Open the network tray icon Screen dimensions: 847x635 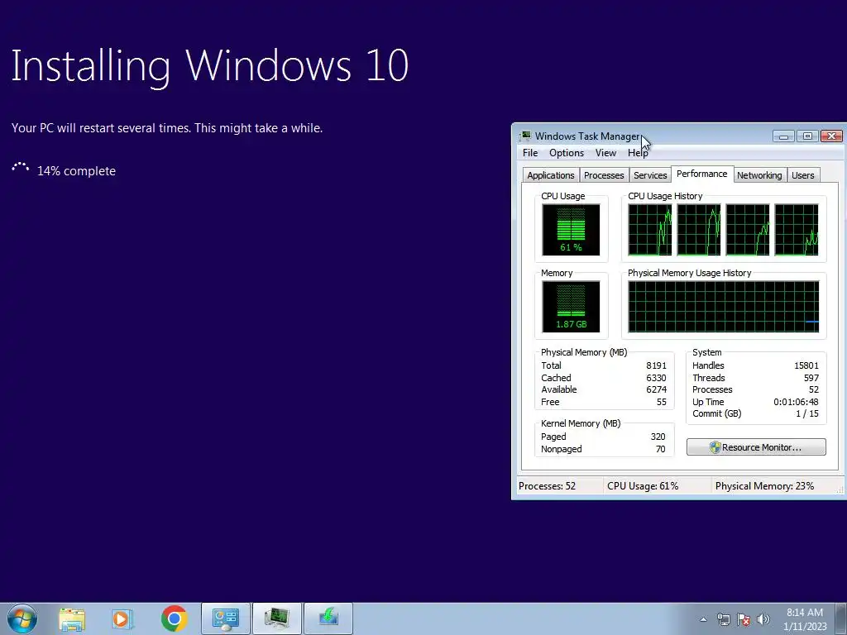[723, 619]
